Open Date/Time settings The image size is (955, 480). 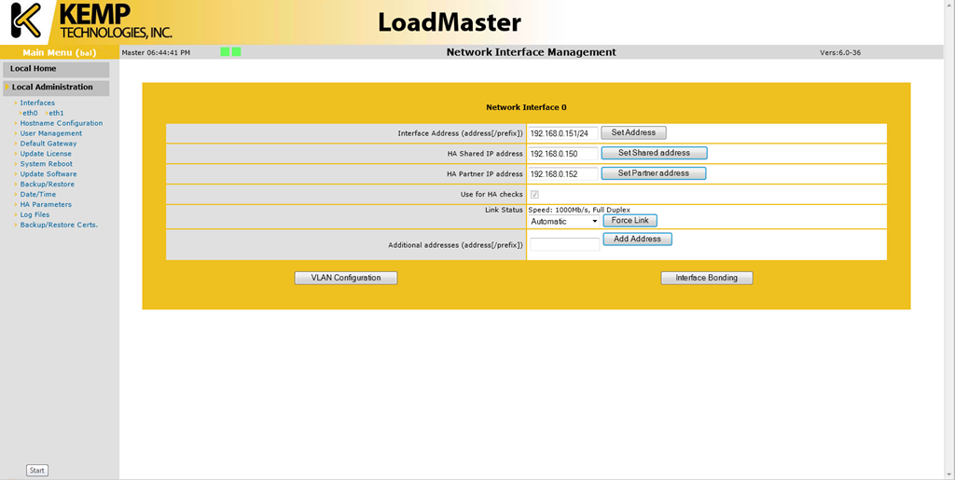[x=37, y=195]
